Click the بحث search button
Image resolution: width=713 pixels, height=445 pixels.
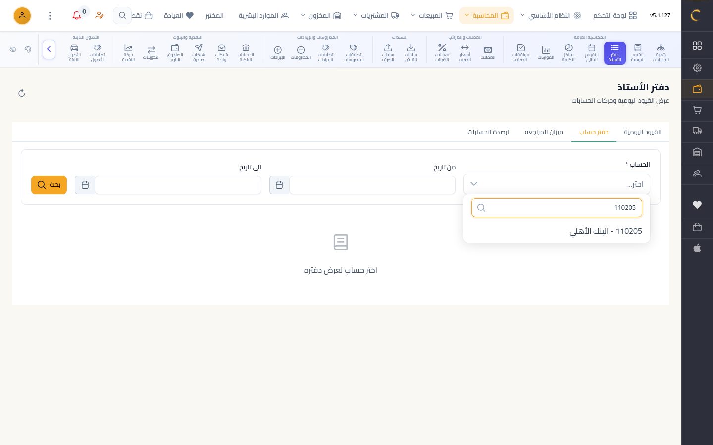pyautogui.click(x=49, y=185)
